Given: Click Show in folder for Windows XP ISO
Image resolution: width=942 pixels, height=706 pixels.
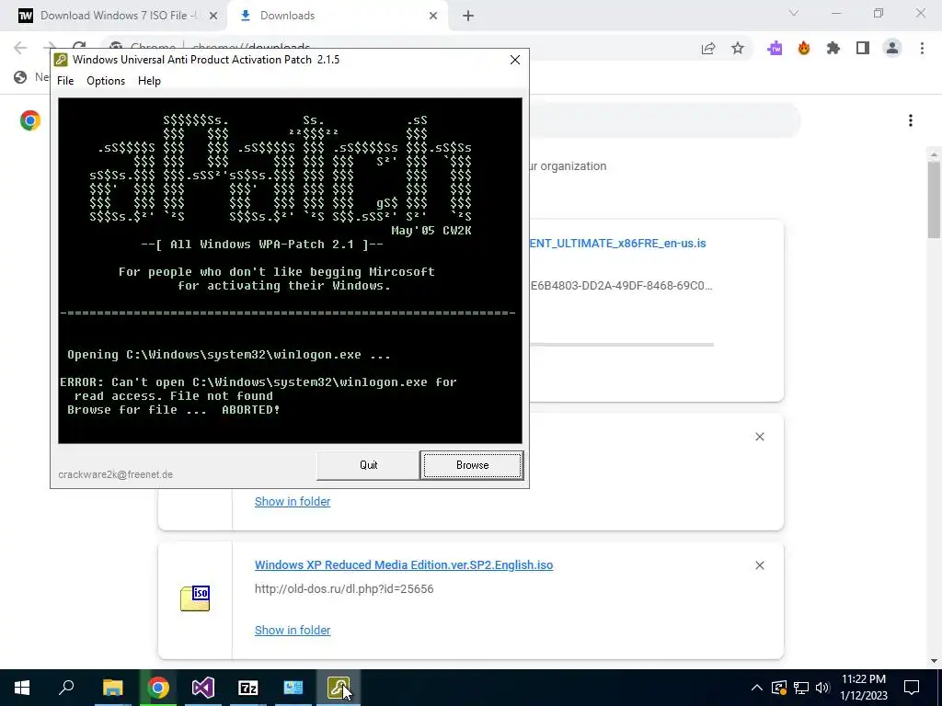Looking at the screenshot, I should (293, 631).
